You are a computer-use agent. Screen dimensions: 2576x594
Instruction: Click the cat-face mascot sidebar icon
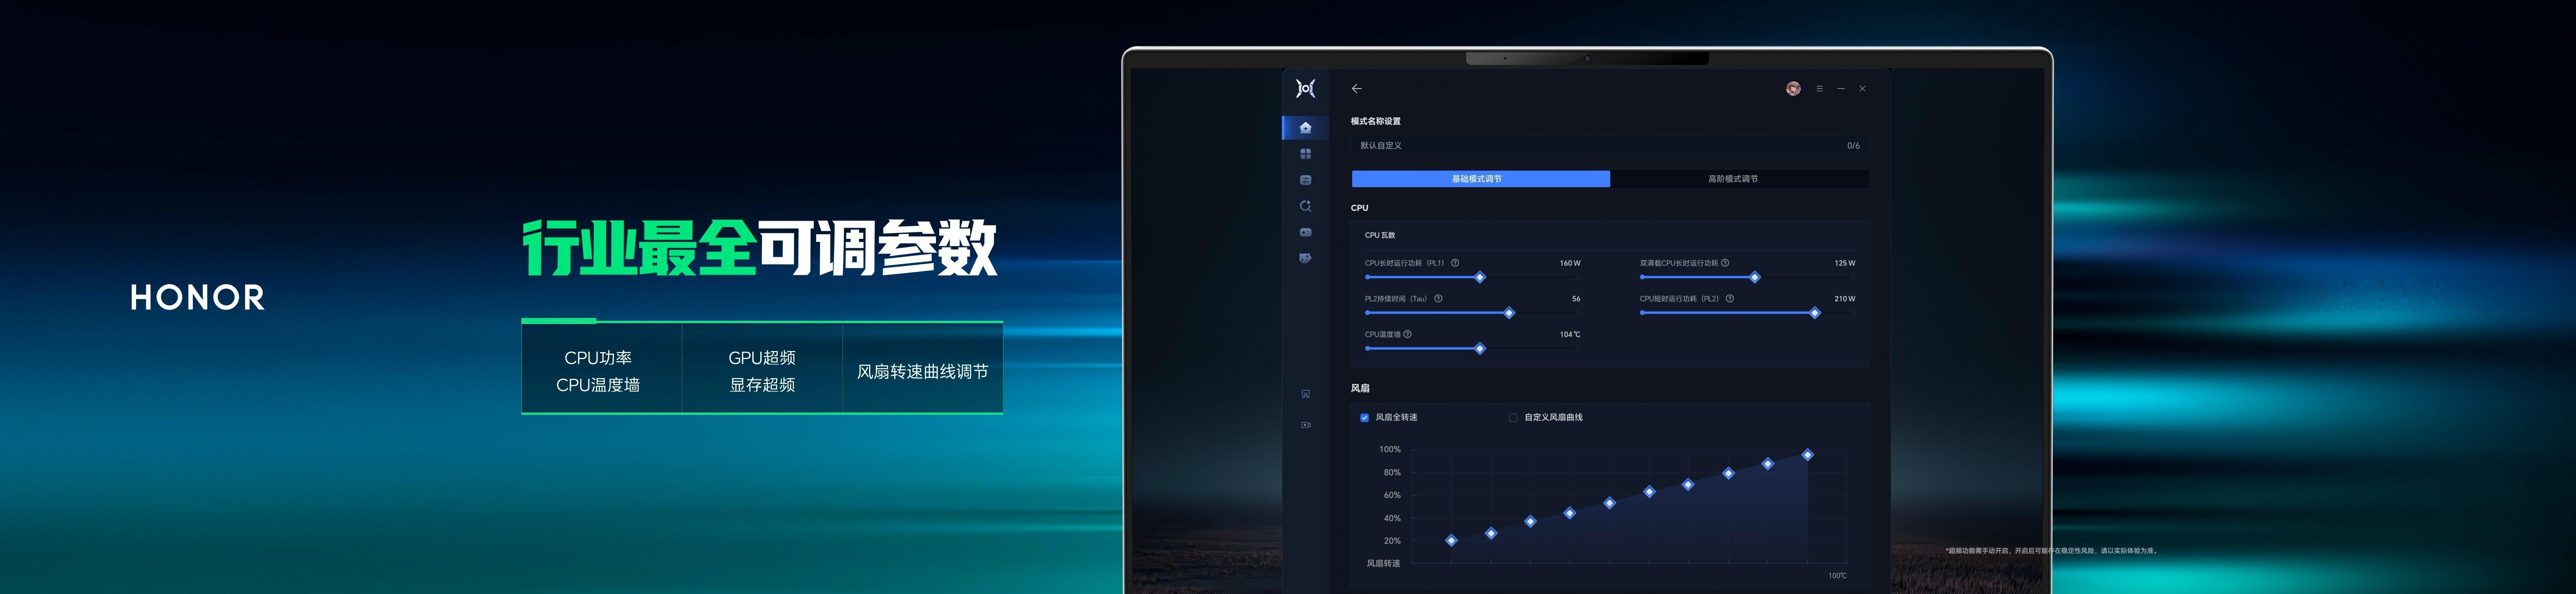pyautogui.click(x=1305, y=258)
